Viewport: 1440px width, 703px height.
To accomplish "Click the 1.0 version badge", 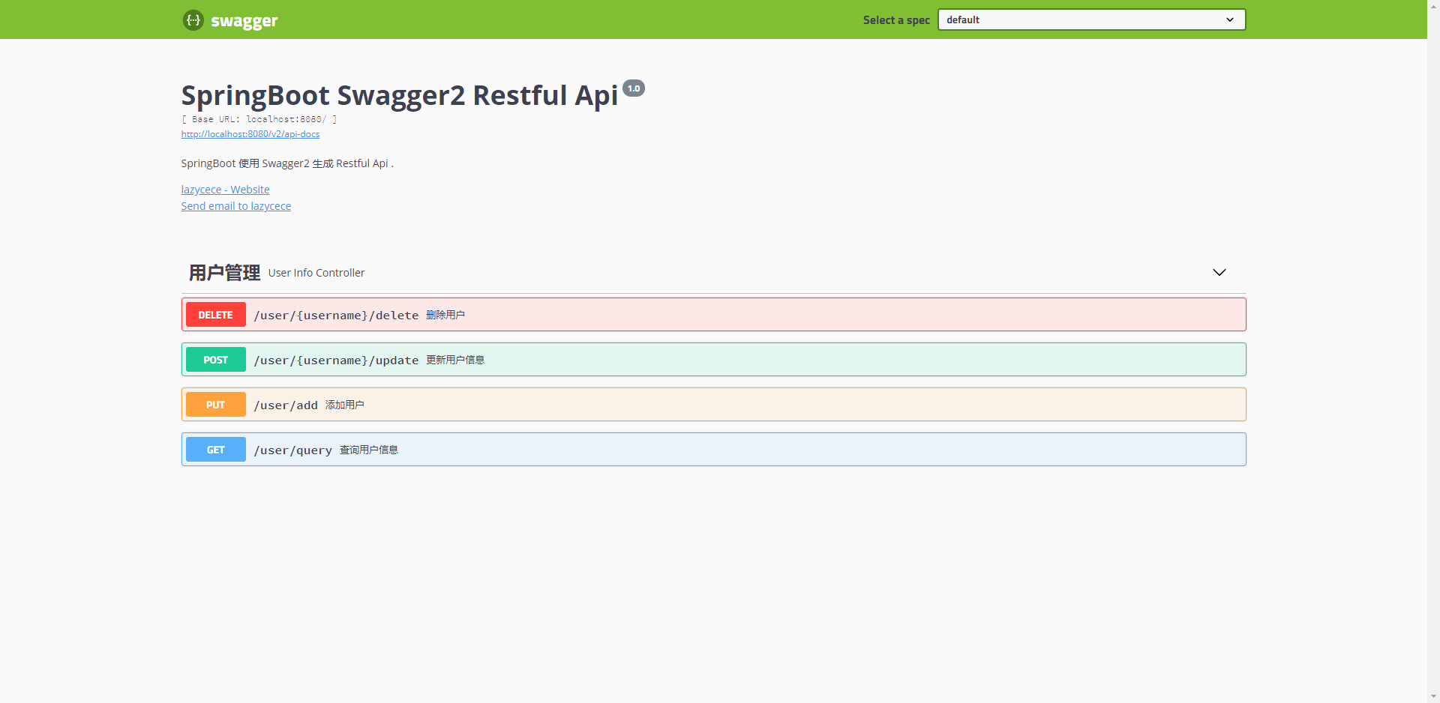I will pos(634,88).
